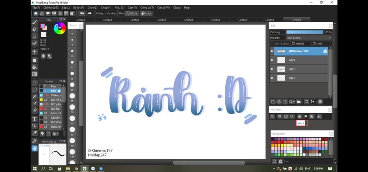
Task: Open the Bộ lọc(R) menu
Action: pos(79,8)
